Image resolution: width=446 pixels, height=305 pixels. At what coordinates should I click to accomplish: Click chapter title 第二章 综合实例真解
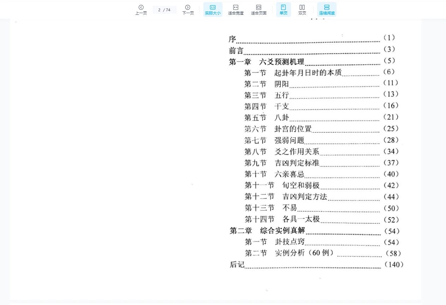point(267,231)
